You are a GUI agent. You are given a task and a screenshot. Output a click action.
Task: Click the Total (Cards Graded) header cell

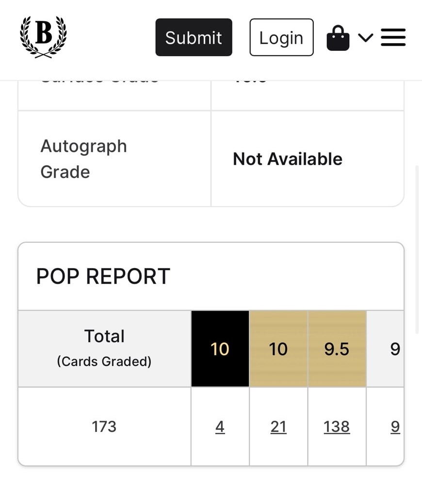(x=104, y=348)
